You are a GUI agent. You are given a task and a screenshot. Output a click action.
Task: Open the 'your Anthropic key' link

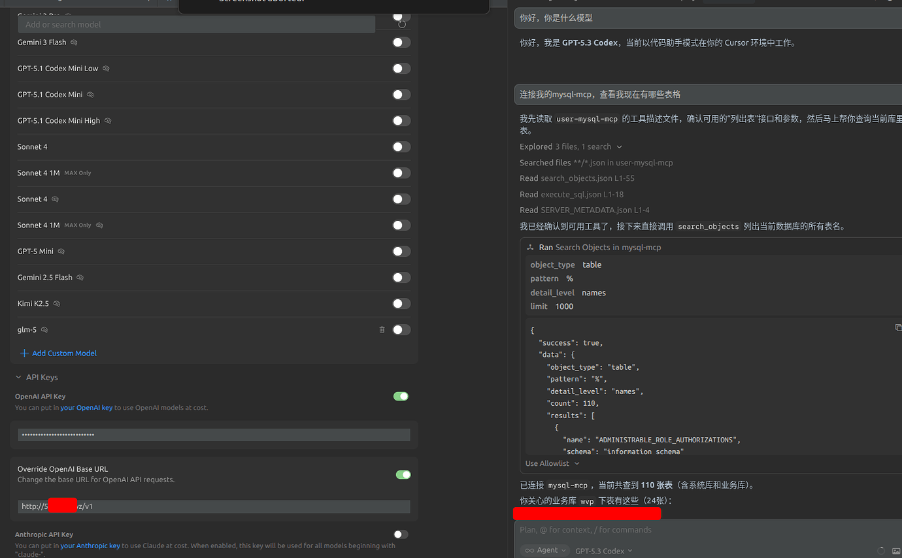tap(90, 546)
